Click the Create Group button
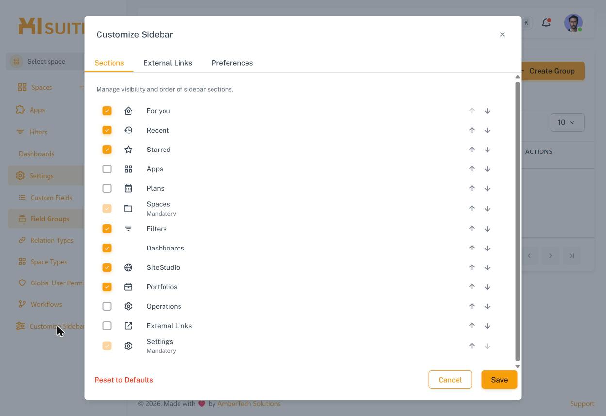 pos(552,71)
